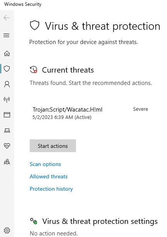Open Settings gear in sidebar

pos(7,230)
